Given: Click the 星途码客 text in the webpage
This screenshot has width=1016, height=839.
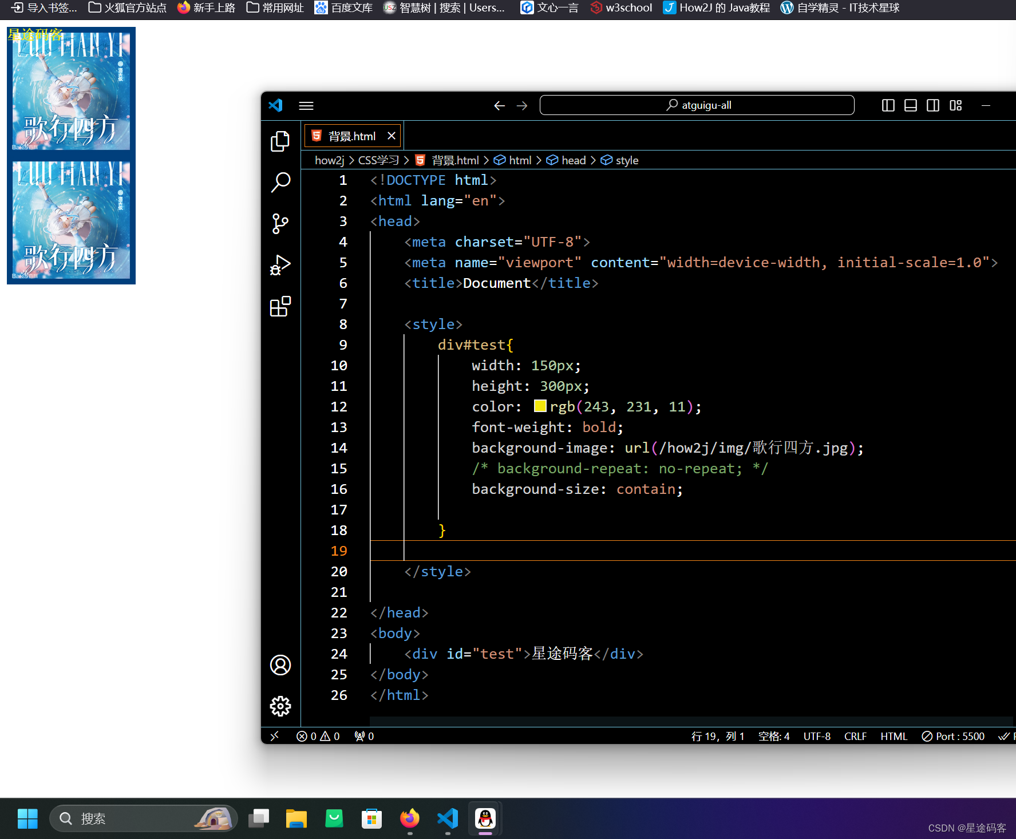Looking at the screenshot, I should point(35,34).
